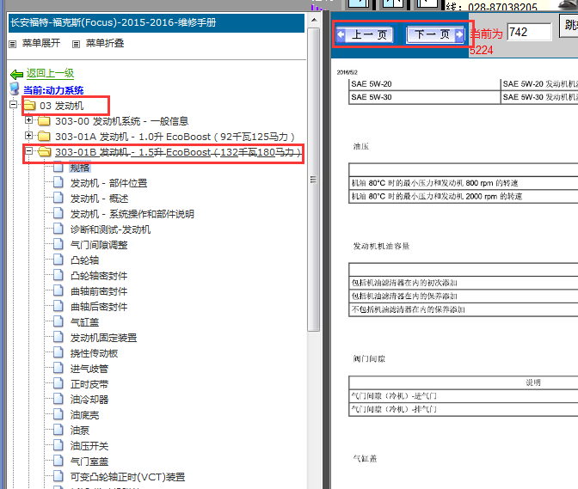
Task: Open 进气歧管 page
Action: click(89, 369)
